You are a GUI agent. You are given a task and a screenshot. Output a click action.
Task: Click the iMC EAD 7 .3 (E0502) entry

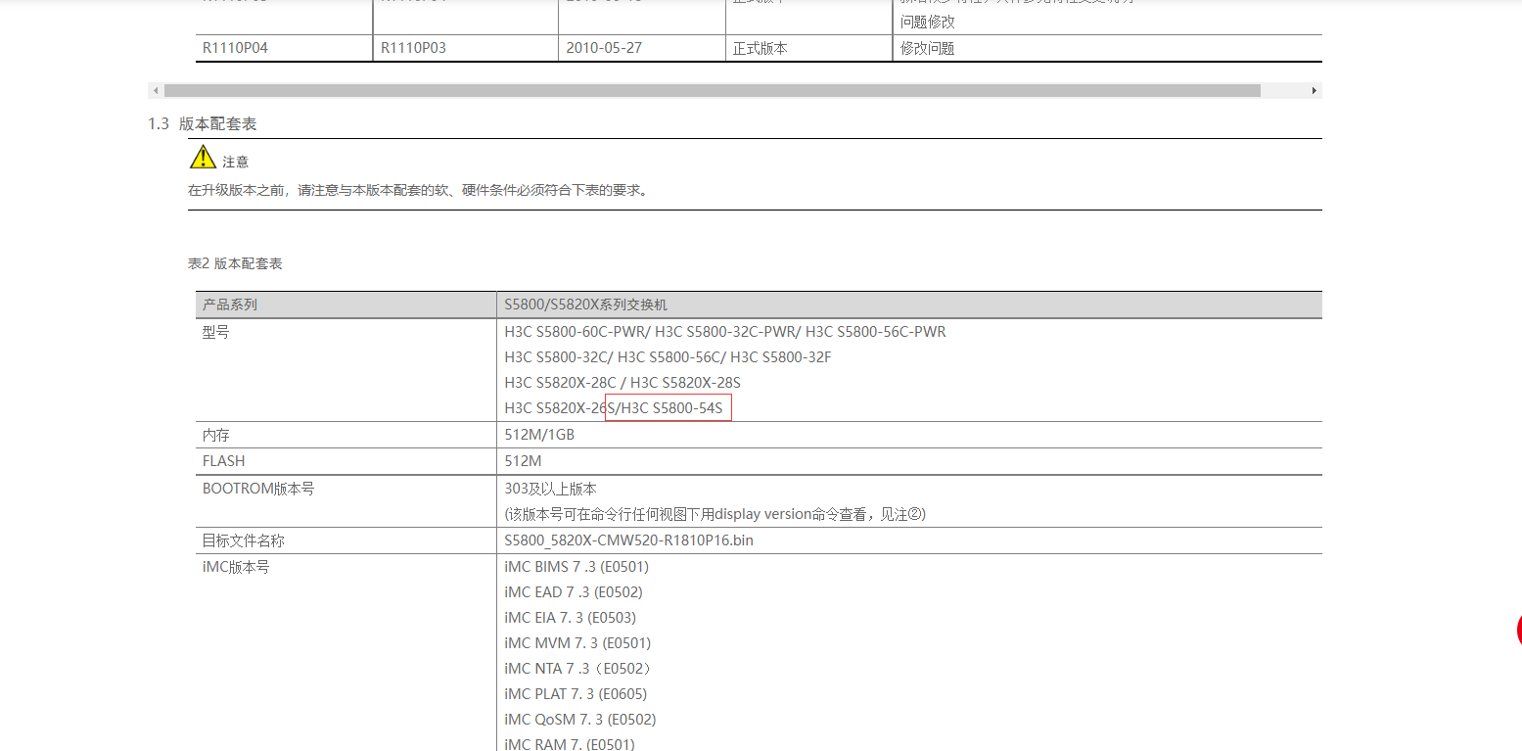[574, 592]
